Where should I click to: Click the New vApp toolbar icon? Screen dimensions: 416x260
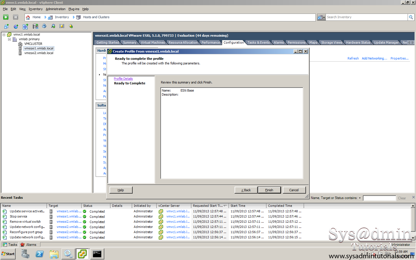coord(25,26)
